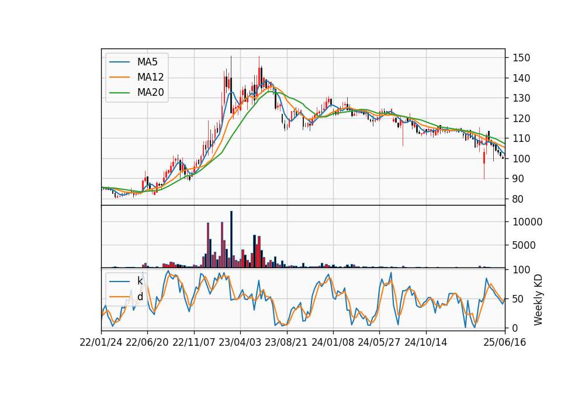Image resolution: width=561 pixels, height=403 pixels.
Task: Click the 110 price axis value
Action: 521,138
